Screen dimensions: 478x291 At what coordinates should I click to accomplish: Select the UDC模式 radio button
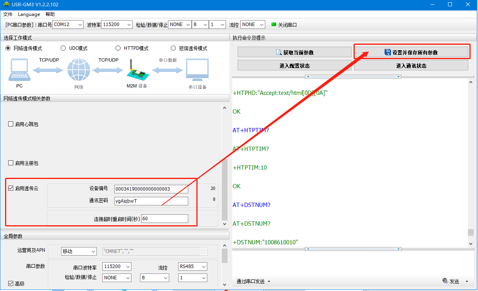click(x=63, y=48)
